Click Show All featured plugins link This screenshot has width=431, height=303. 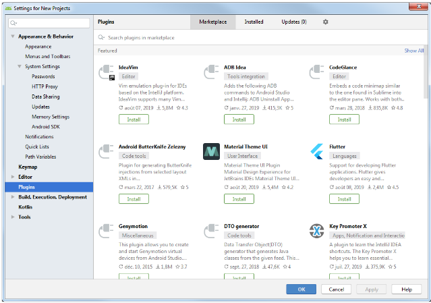point(413,51)
